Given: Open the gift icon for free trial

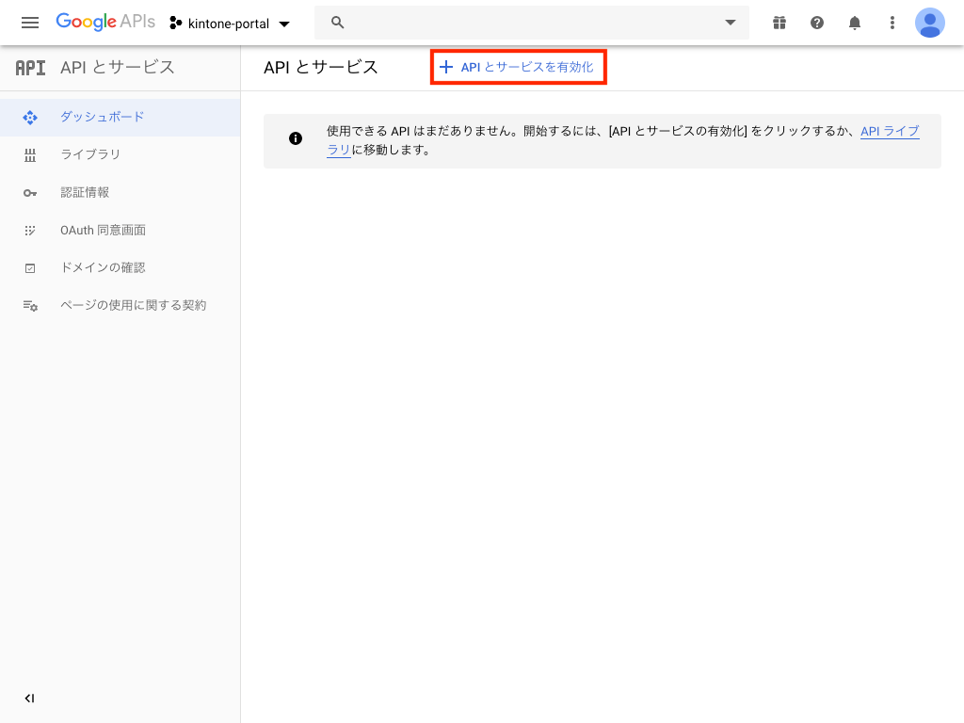Looking at the screenshot, I should (x=779, y=23).
